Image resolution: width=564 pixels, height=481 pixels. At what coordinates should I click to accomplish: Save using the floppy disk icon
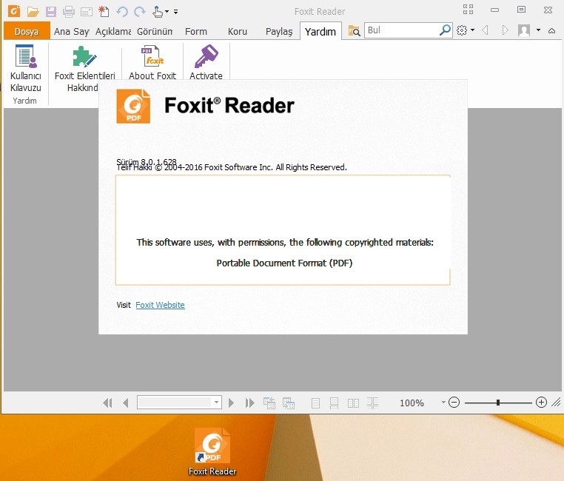click(51, 12)
